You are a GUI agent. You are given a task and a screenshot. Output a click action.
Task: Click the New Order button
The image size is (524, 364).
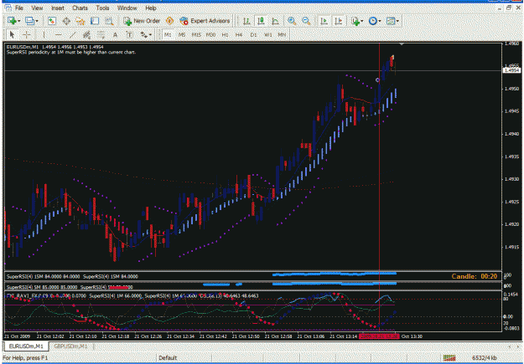point(142,21)
